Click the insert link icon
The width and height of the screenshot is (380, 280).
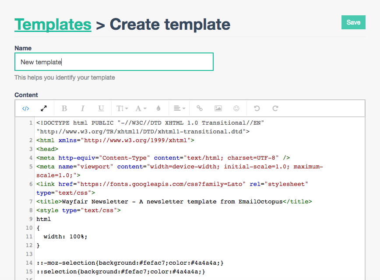[x=200, y=108]
